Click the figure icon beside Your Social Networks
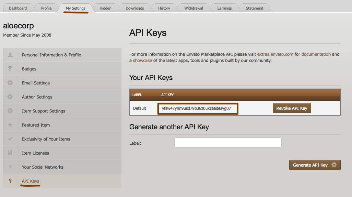This screenshot has width=352, height=197. (x=10, y=167)
